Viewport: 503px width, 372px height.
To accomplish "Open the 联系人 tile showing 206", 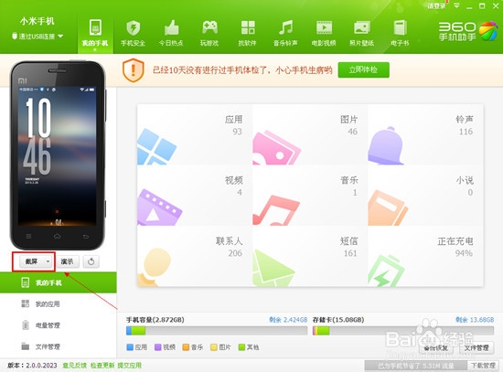I will coord(195,256).
